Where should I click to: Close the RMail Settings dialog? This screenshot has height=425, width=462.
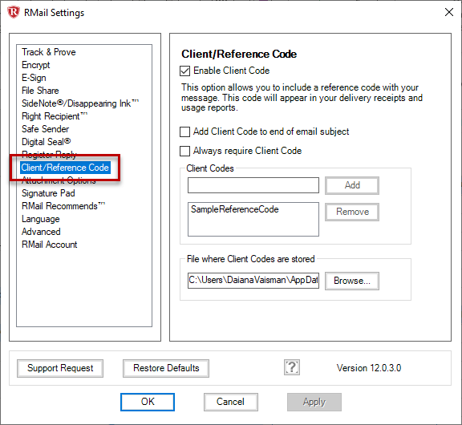pyautogui.click(x=448, y=12)
